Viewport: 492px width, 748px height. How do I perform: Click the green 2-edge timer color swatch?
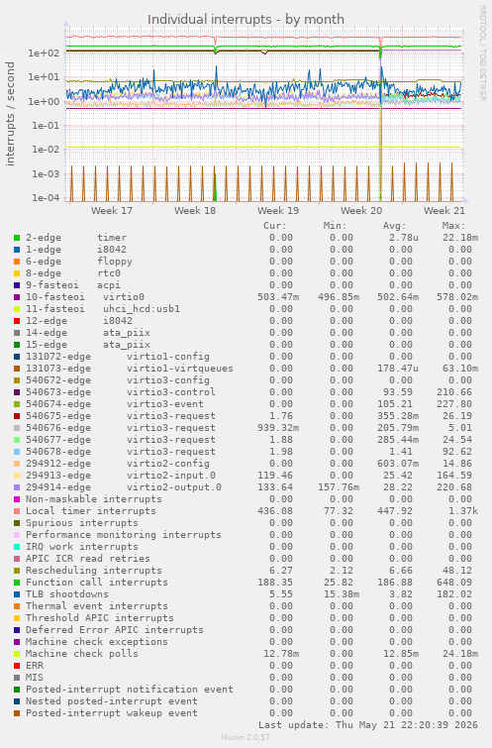click(17, 238)
